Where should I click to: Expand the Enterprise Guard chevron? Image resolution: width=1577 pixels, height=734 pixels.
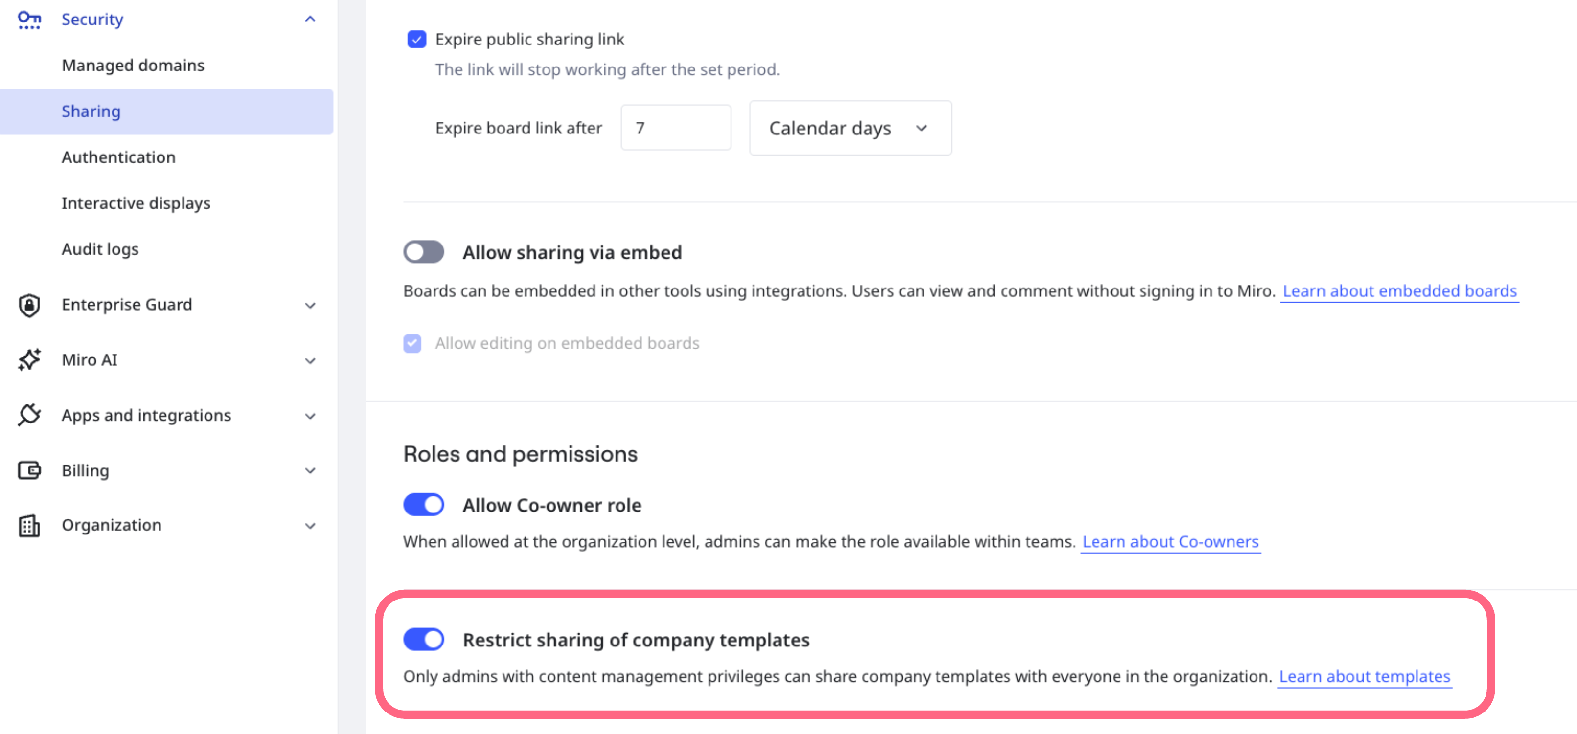tap(310, 305)
